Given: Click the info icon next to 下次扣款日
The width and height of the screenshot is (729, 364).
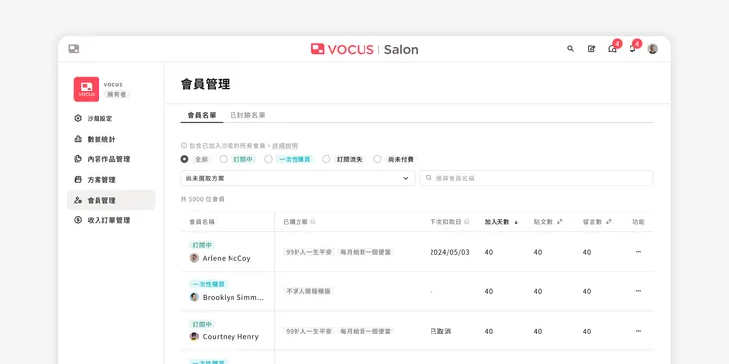Looking at the screenshot, I should 467,222.
